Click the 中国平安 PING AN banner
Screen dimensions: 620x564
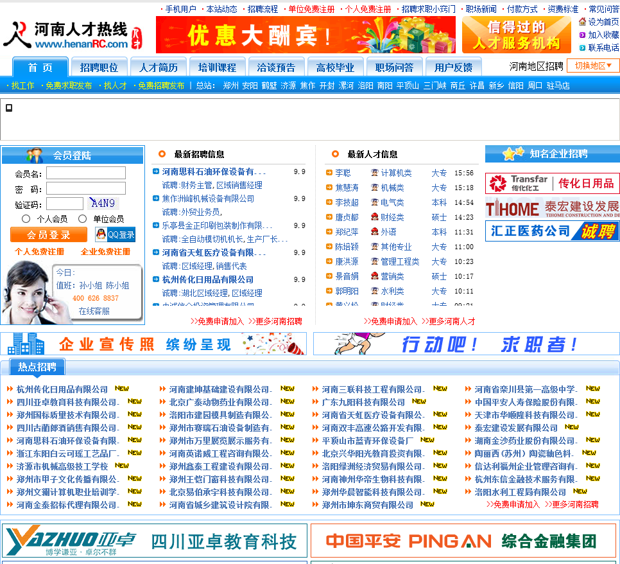(x=463, y=541)
